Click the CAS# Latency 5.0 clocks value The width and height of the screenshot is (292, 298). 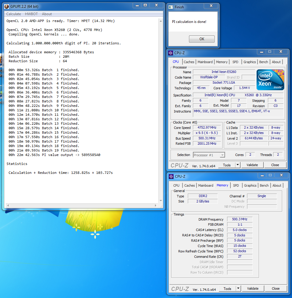[x=240, y=230]
